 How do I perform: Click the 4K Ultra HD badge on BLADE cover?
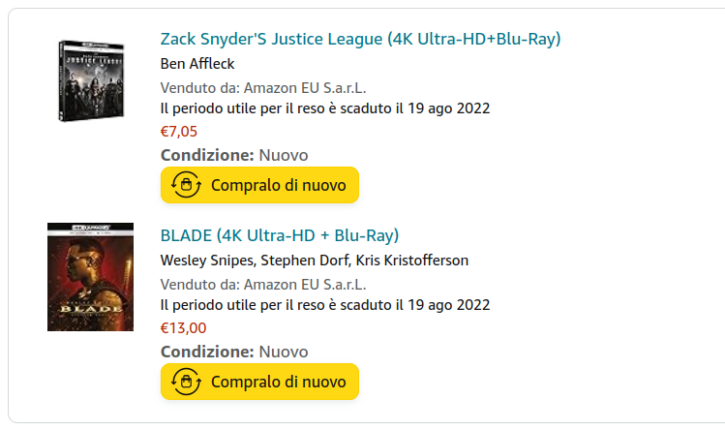coord(91,228)
